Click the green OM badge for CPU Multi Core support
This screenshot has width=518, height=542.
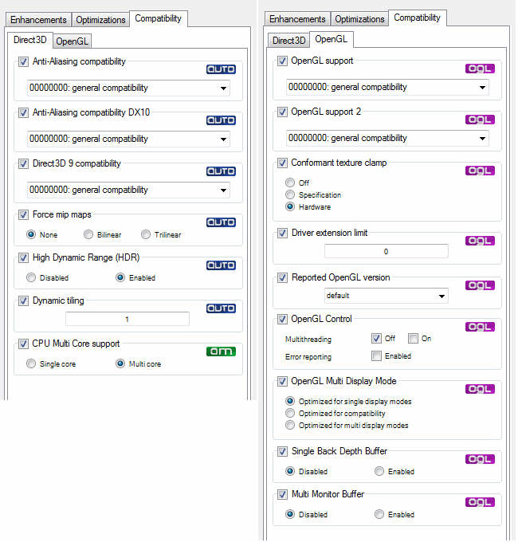(221, 352)
